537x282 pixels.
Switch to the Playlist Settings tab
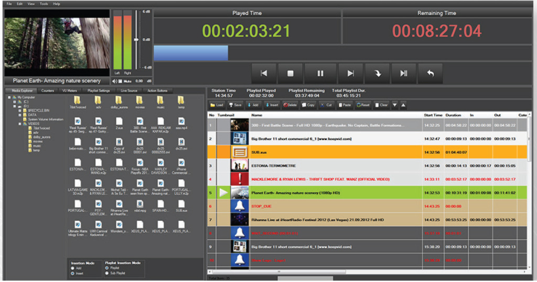pyautogui.click(x=98, y=91)
